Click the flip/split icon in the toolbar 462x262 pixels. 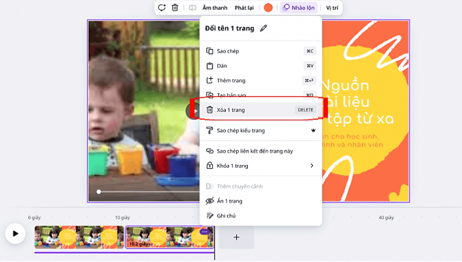pyautogui.click(x=193, y=8)
